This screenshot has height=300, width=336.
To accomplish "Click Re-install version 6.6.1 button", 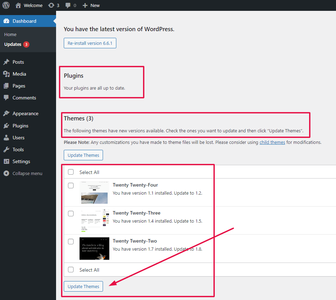I will (x=90, y=43).
